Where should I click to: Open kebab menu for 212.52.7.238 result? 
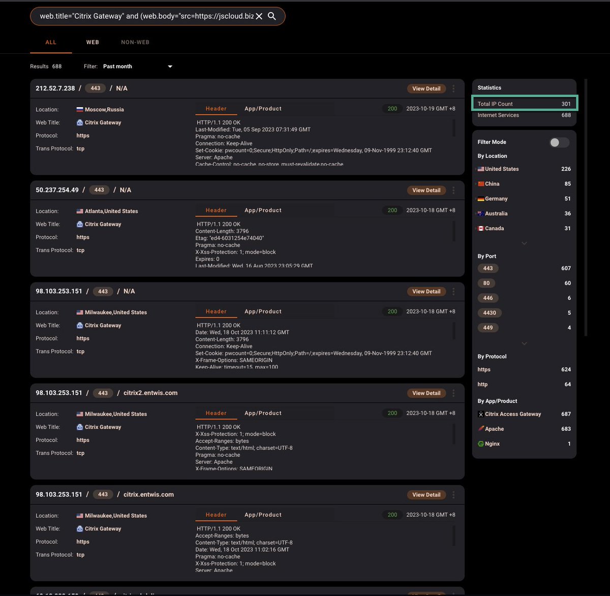point(453,88)
